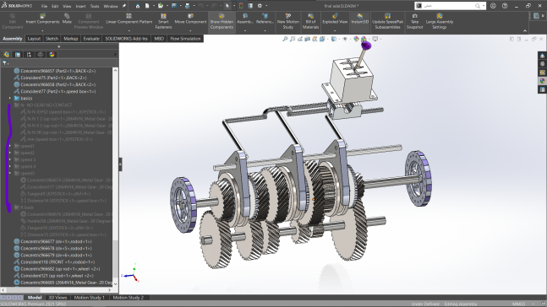Open the File menu
Image resolution: width=547 pixels, height=307 pixels.
(44, 6)
